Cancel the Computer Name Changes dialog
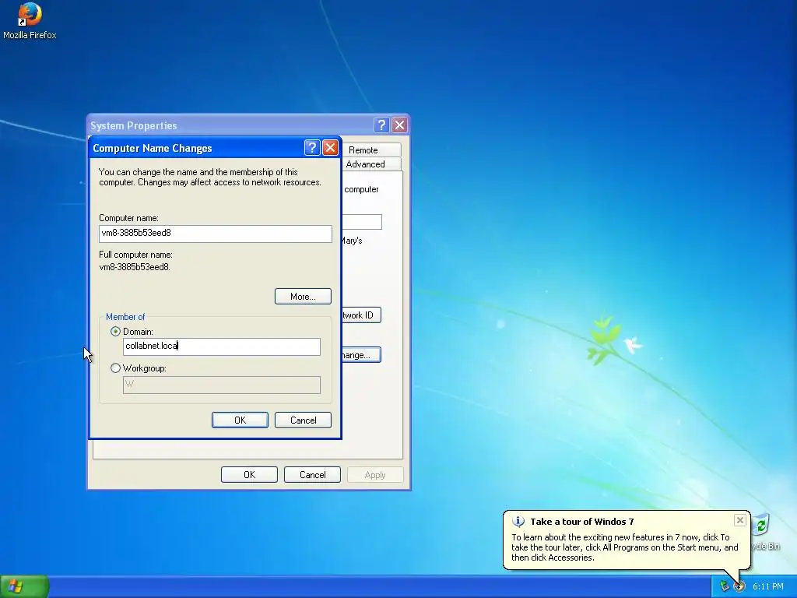This screenshot has width=797, height=598. click(x=303, y=420)
